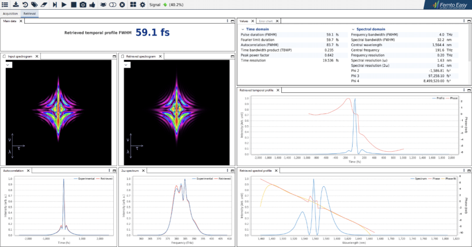Viewport: 472px width, 247px height.
Task: Click the Retrieved spectrogram image
Action: coord(177,112)
